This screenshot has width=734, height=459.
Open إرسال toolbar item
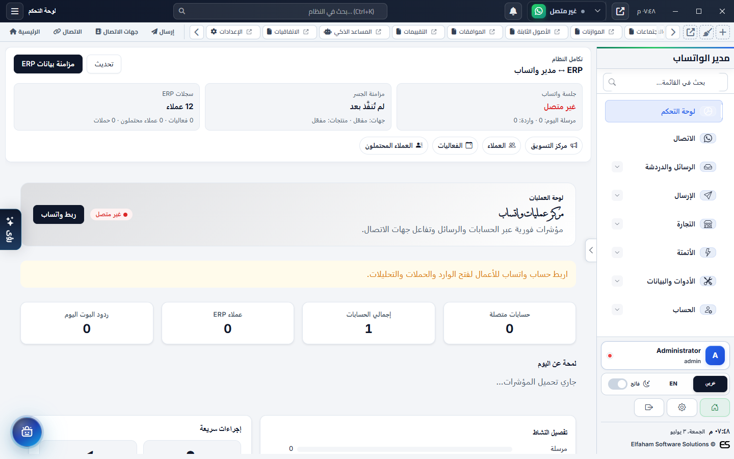click(163, 32)
